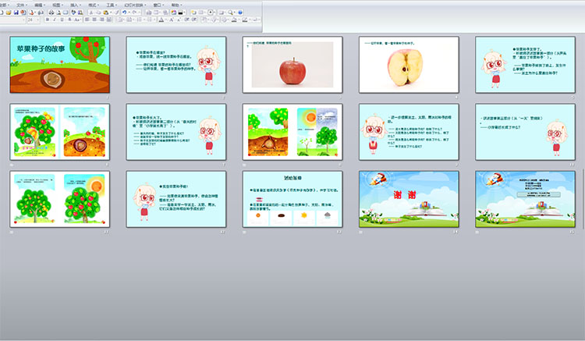This screenshot has width=585, height=341.
Task: Select slide 11 with two green apple trees
Action: (x=60, y=199)
